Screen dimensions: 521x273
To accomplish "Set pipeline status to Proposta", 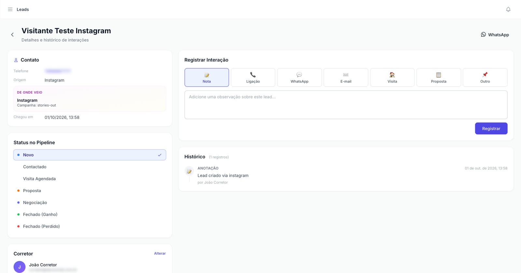I will [90, 191].
